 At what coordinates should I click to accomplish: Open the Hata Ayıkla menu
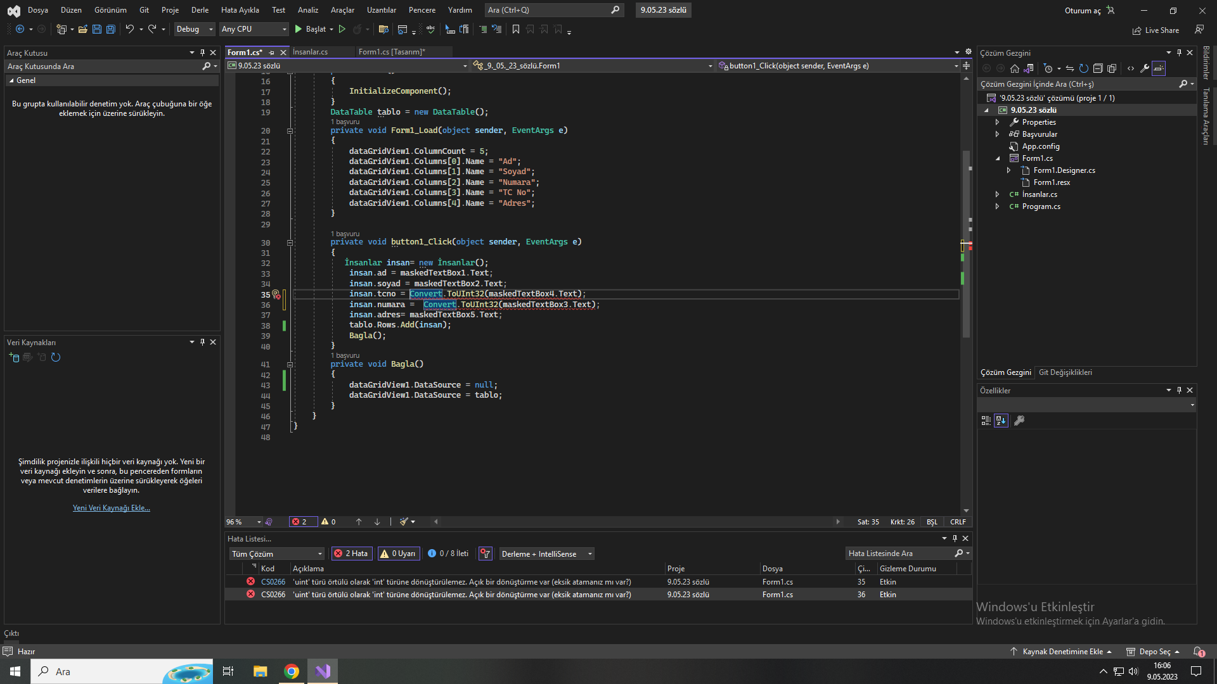(x=240, y=10)
